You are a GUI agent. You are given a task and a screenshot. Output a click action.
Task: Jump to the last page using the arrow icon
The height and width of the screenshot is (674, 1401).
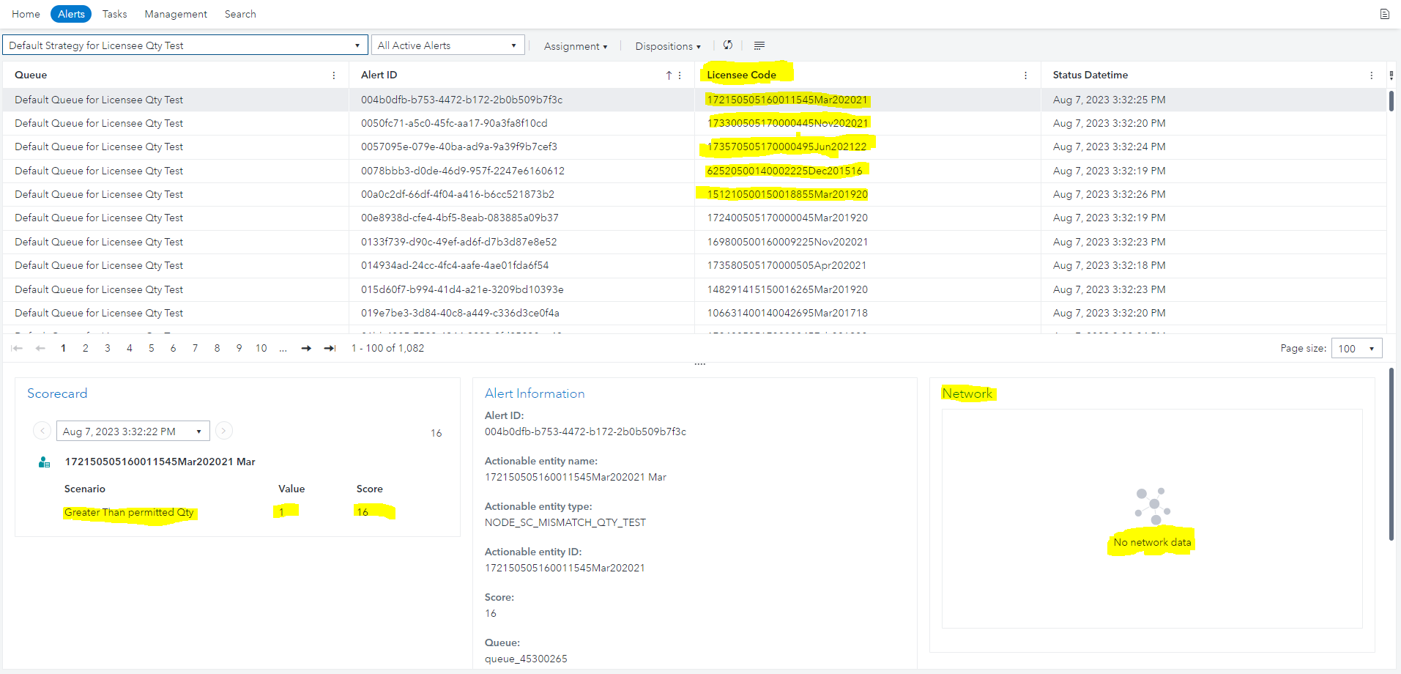pos(329,348)
